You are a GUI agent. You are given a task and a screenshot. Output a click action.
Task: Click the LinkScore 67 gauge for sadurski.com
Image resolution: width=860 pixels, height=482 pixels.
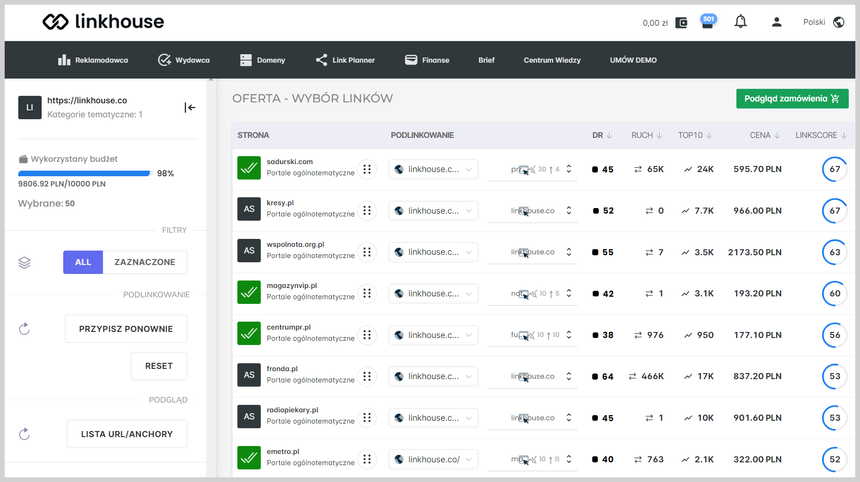pyautogui.click(x=835, y=169)
